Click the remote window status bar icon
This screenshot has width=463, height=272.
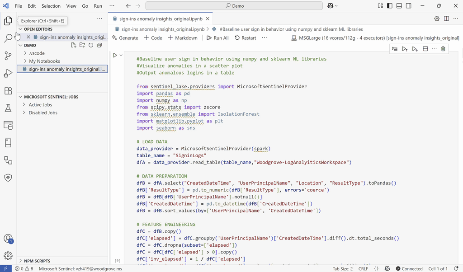pos(5,268)
